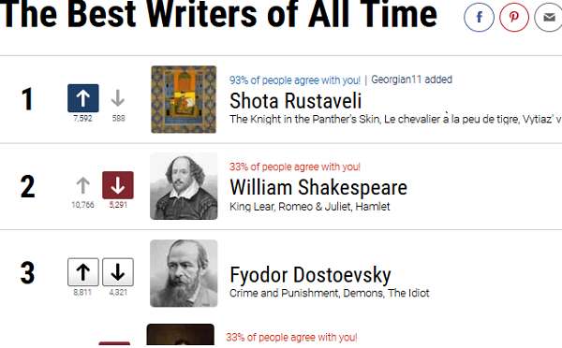
Task: Toggle the red downvote on William Shakespeare
Action: tap(118, 185)
